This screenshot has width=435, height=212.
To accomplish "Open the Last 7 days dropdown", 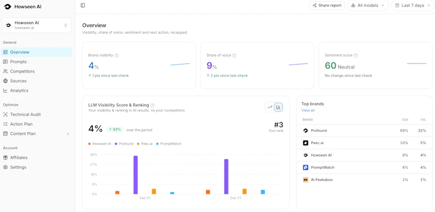I will pyautogui.click(x=413, y=5).
